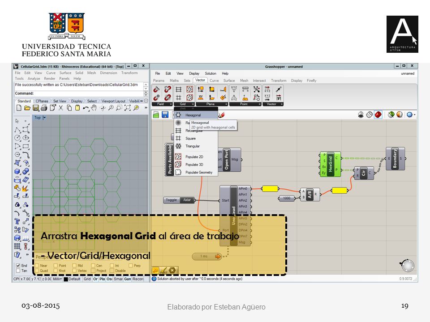Click Grid Snap in Rhino's status bar
The image size is (430, 322).
click(x=87, y=279)
